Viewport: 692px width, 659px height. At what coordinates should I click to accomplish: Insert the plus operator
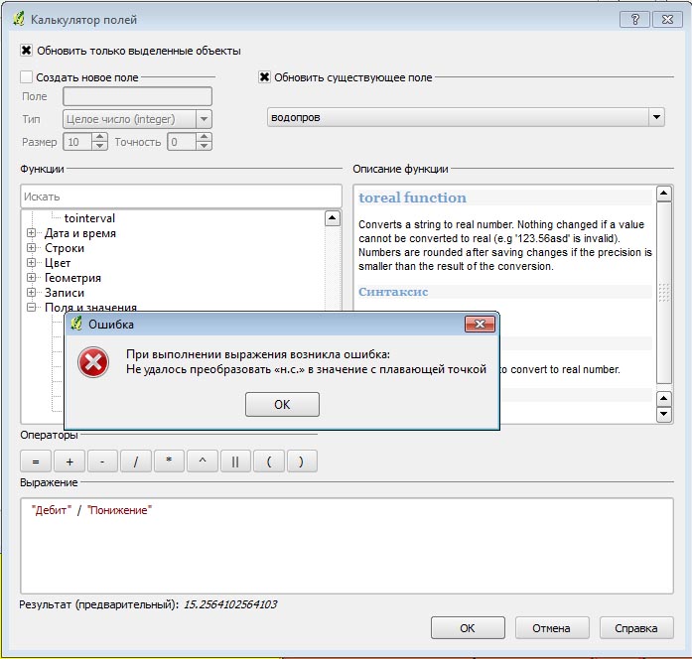(69, 461)
